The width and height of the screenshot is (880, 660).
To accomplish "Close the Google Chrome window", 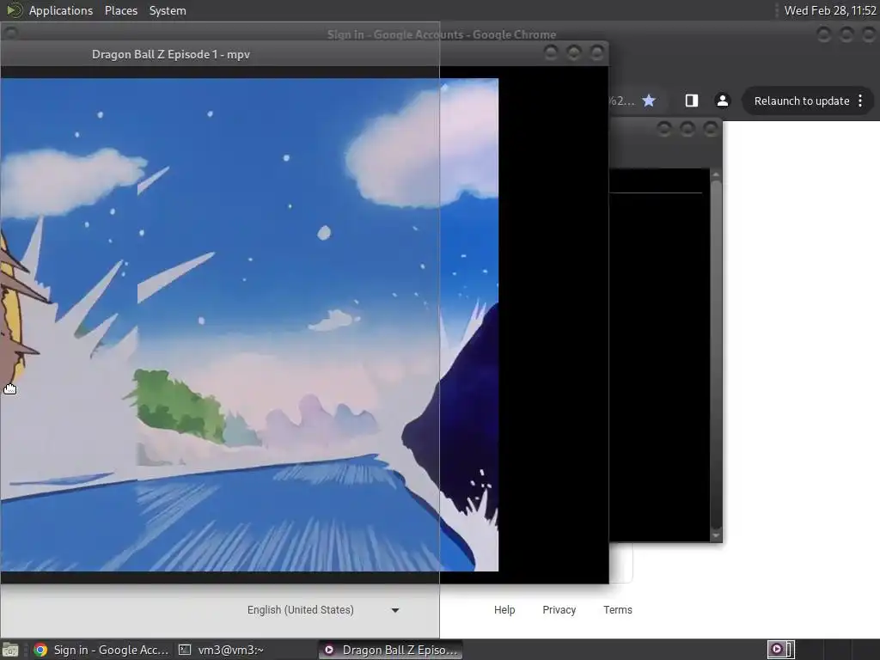I will click(870, 34).
